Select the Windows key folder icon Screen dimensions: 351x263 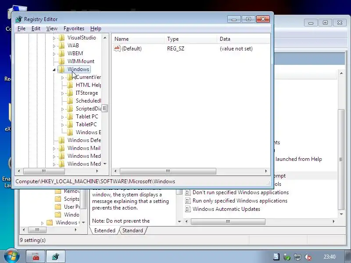click(x=62, y=69)
